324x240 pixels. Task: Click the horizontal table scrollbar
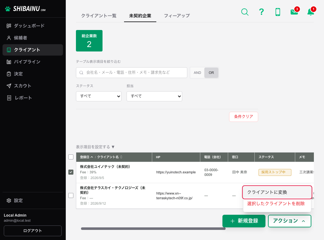click(153, 228)
